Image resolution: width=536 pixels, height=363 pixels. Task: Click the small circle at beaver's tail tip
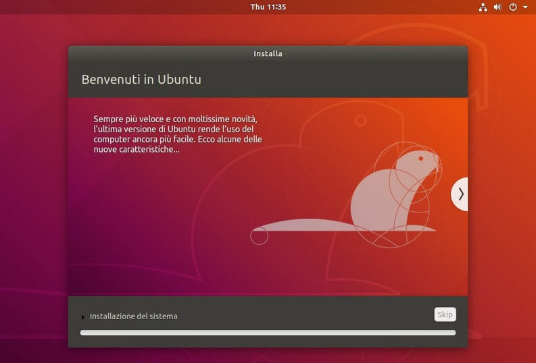pyautogui.click(x=259, y=235)
